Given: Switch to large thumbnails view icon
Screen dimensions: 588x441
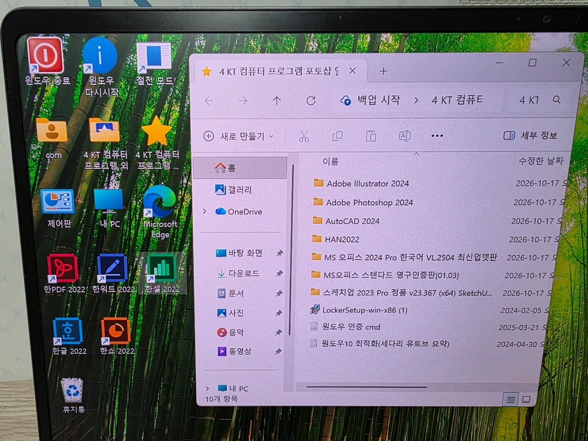Looking at the screenshot, I should (526, 400).
